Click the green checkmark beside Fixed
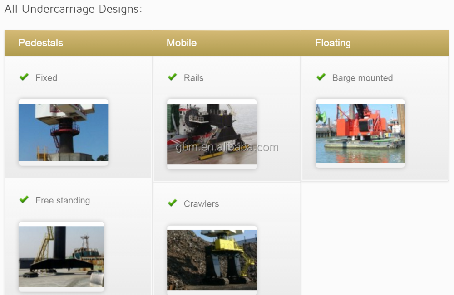Viewport: 454px width, 295px height. 24,77
